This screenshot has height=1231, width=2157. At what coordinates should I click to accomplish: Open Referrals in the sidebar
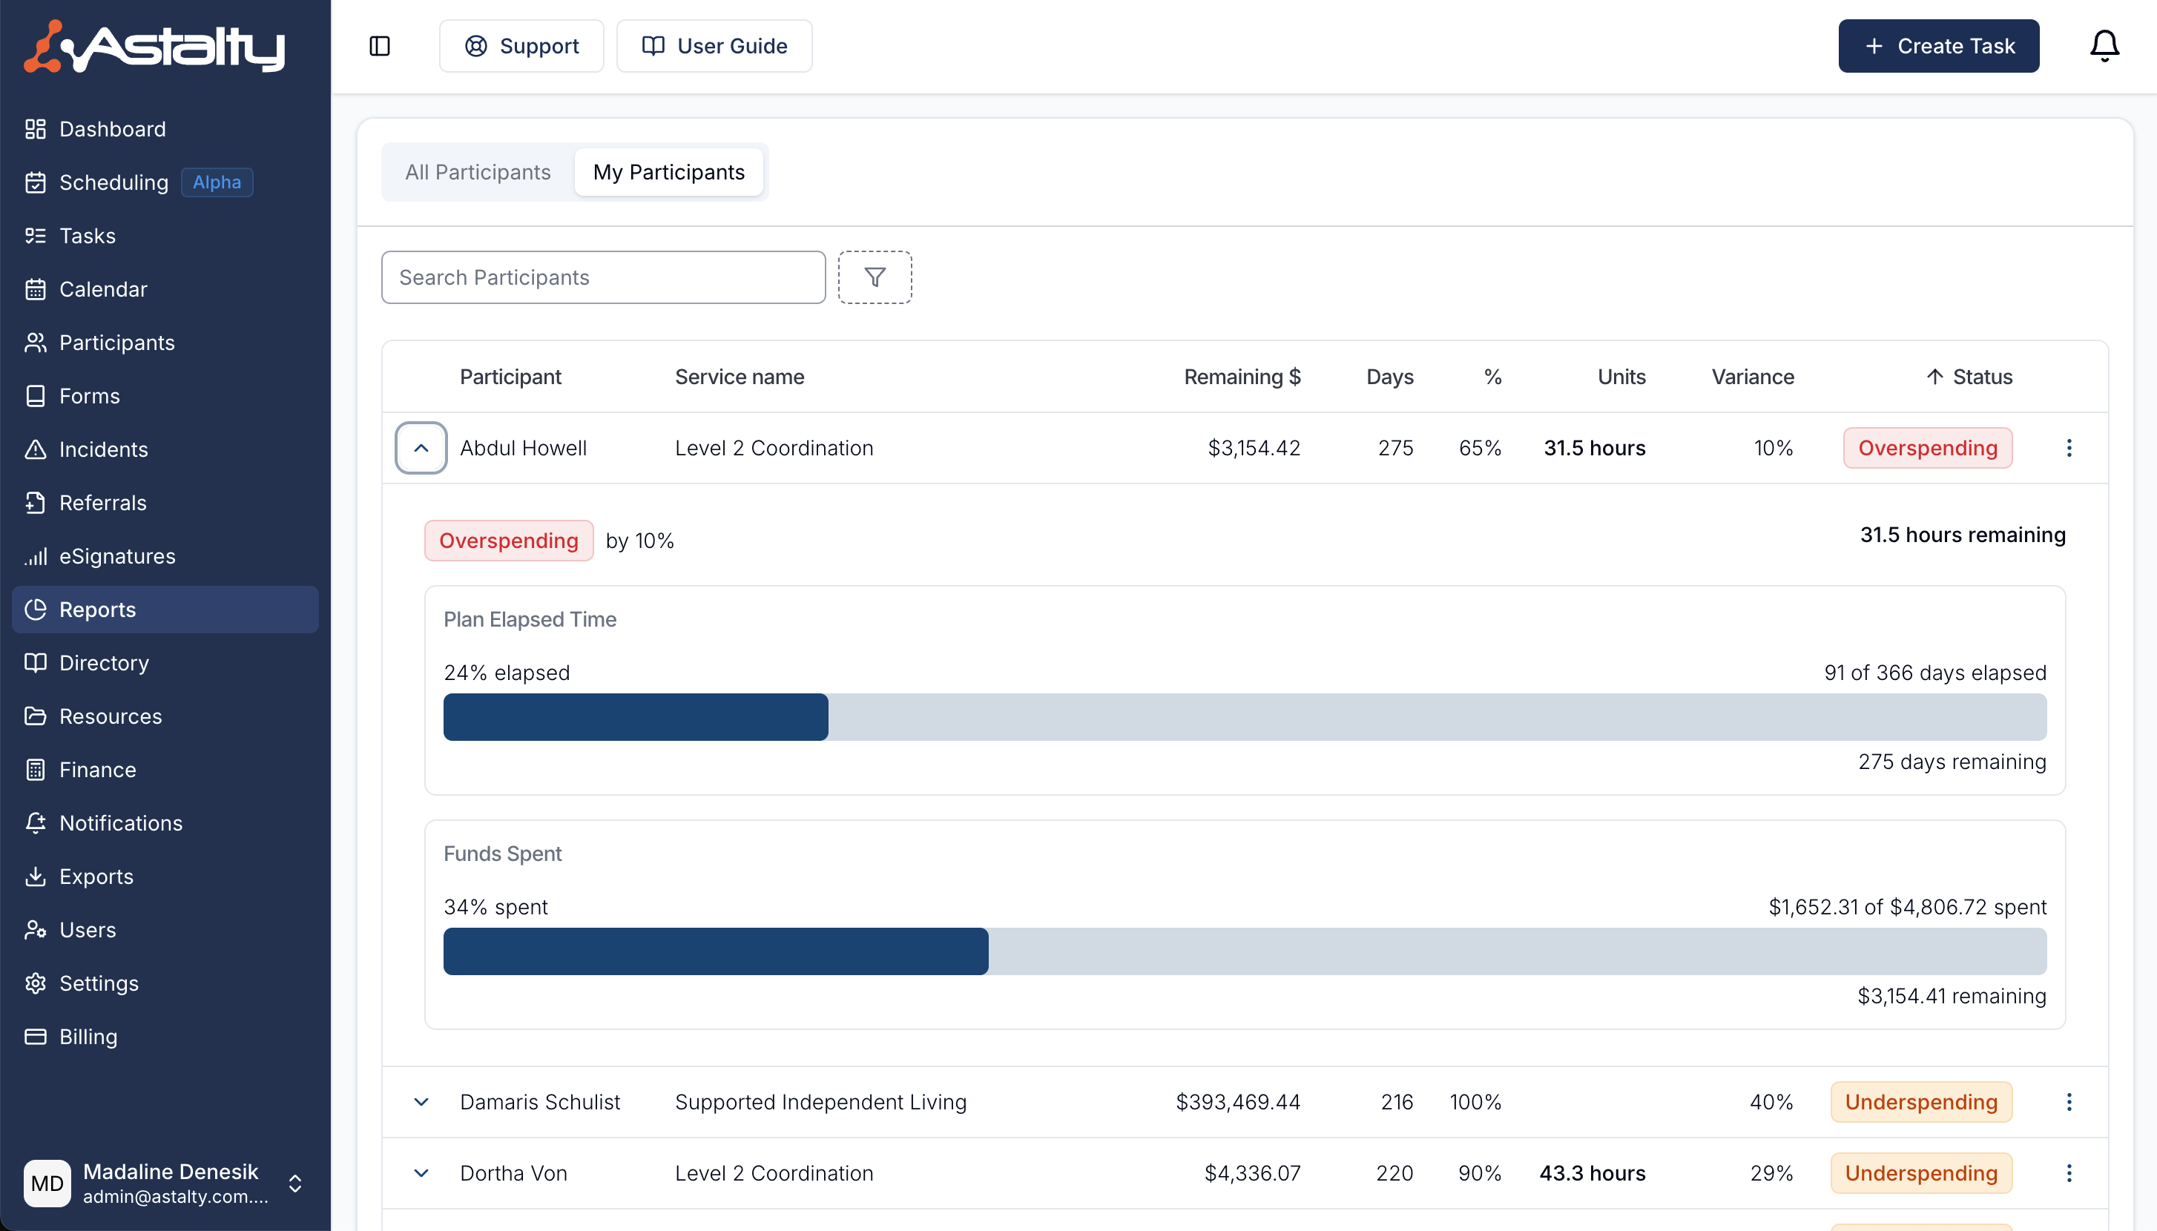165,502
